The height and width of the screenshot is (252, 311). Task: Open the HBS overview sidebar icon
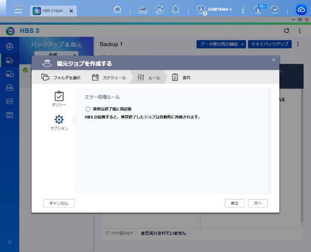[10, 46]
